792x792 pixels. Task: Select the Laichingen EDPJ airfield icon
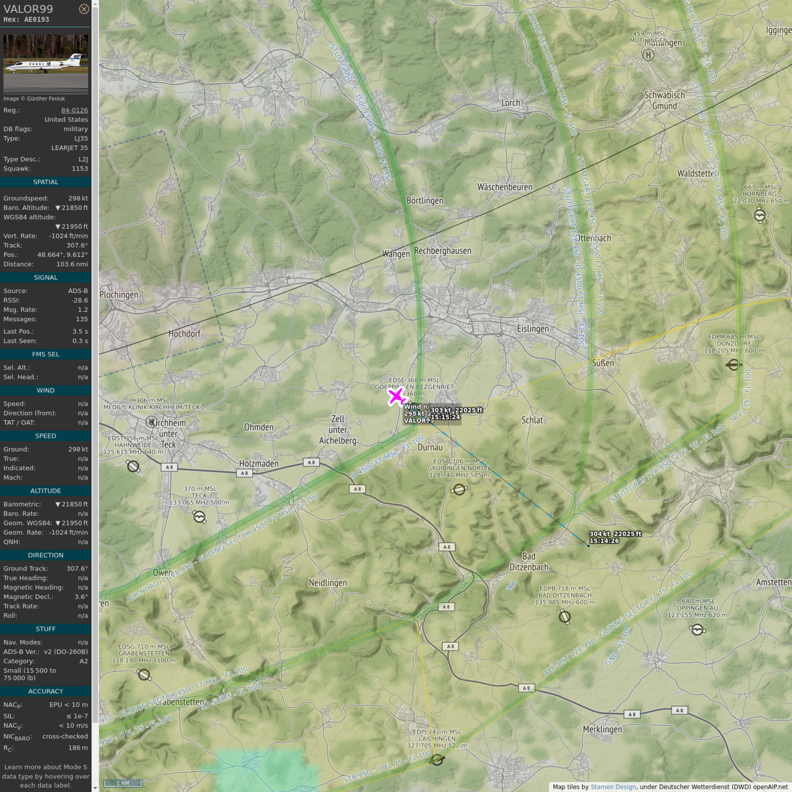click(437, 760)
